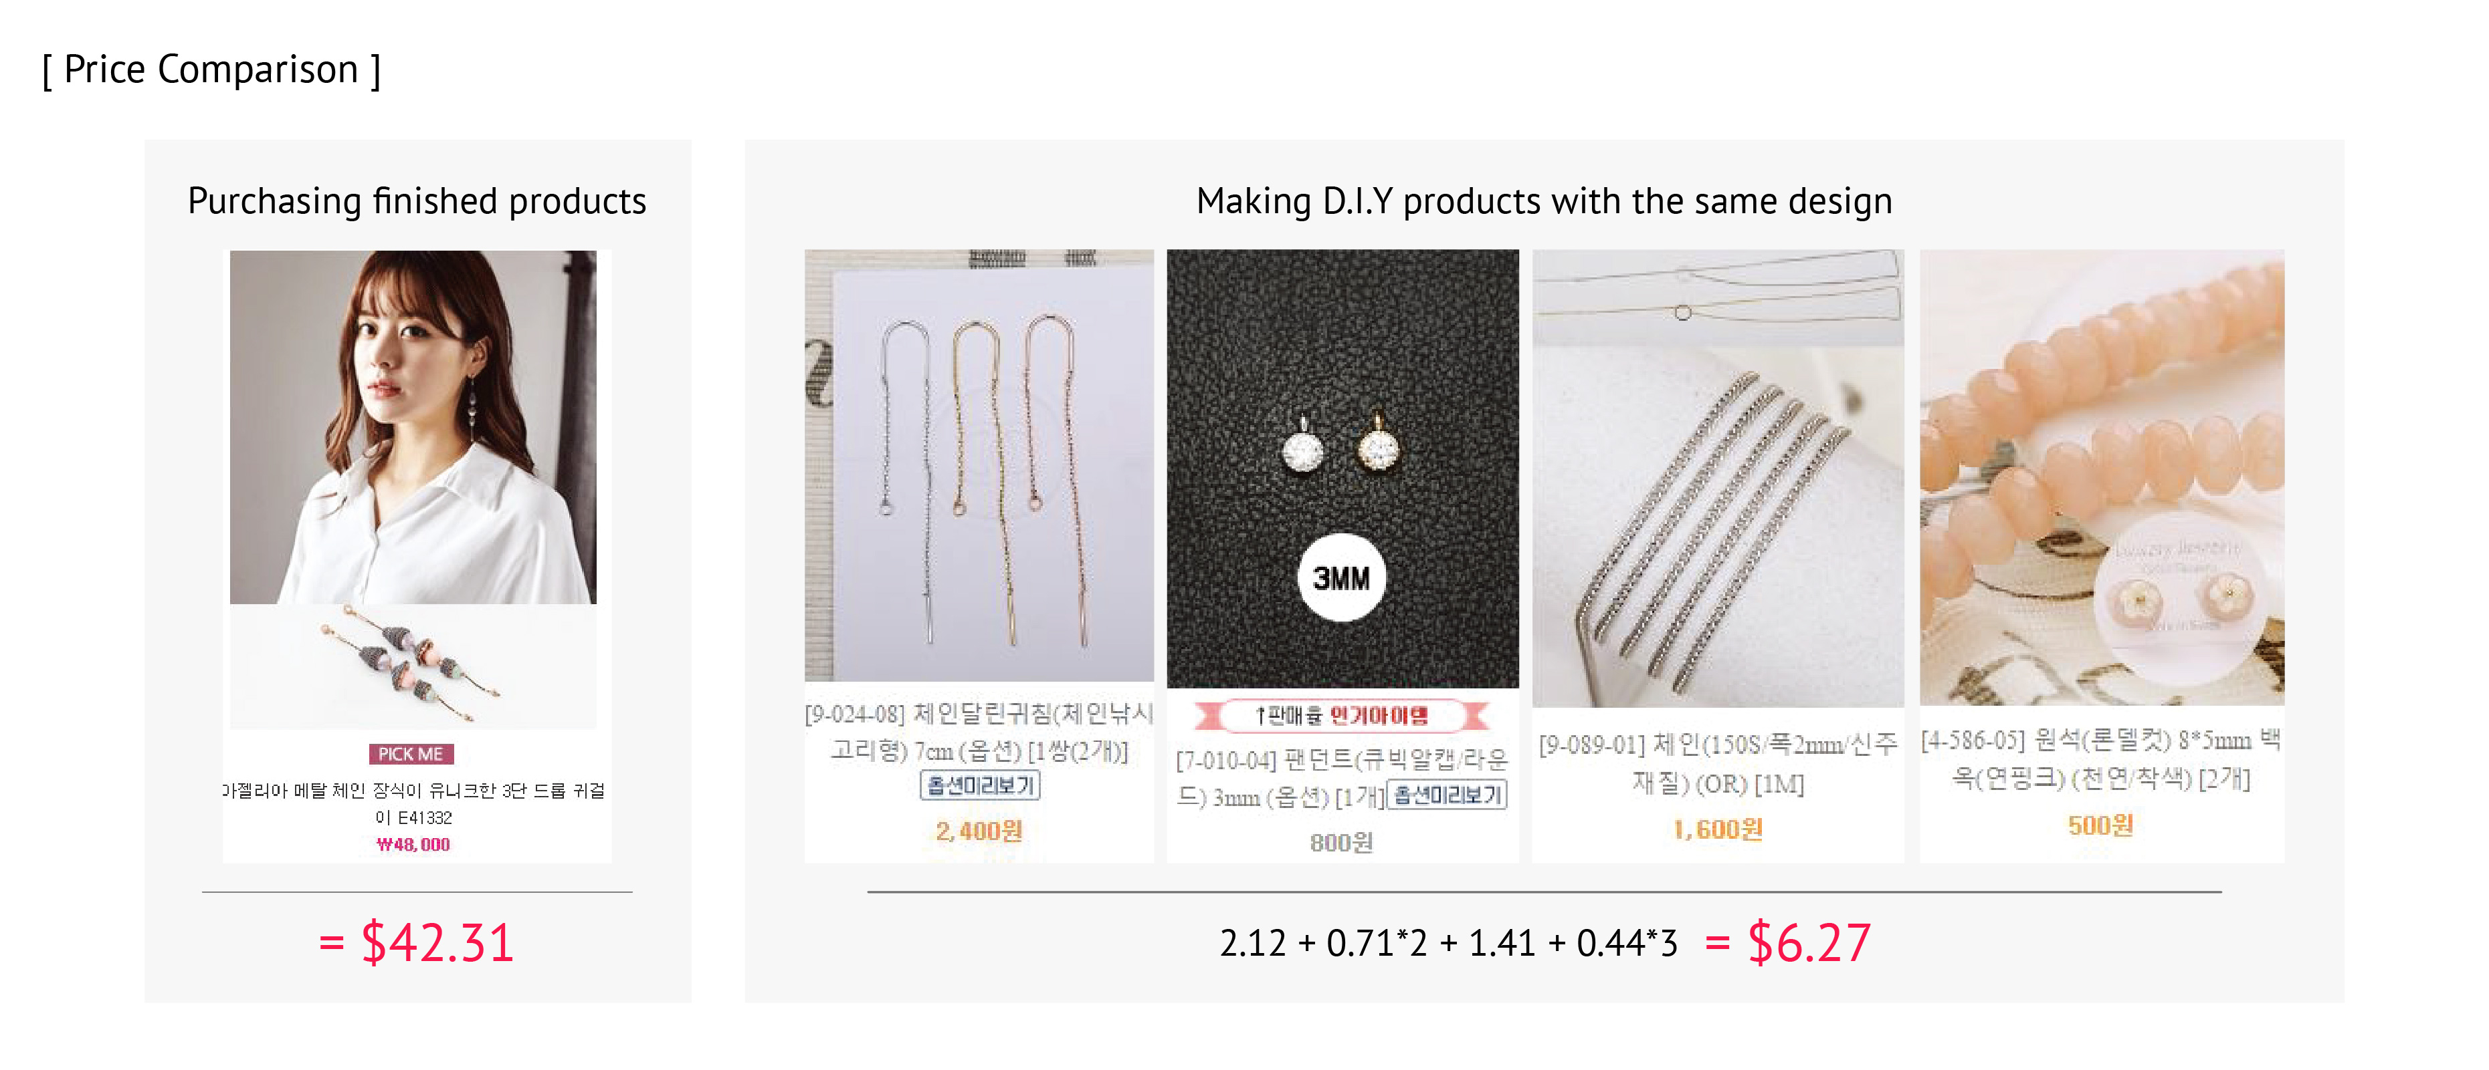Click the 800원 pendant price

point(1341,842)
